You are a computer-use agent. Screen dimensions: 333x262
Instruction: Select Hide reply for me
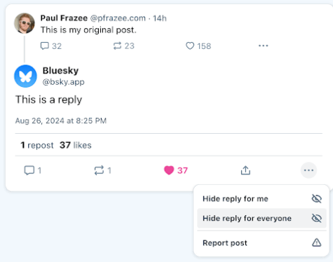click(261, 199)
